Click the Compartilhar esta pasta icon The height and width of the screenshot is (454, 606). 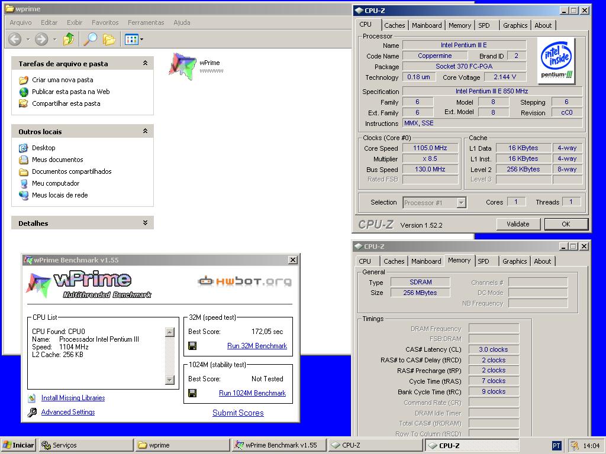pyautogui.click(x=24, y=103)
